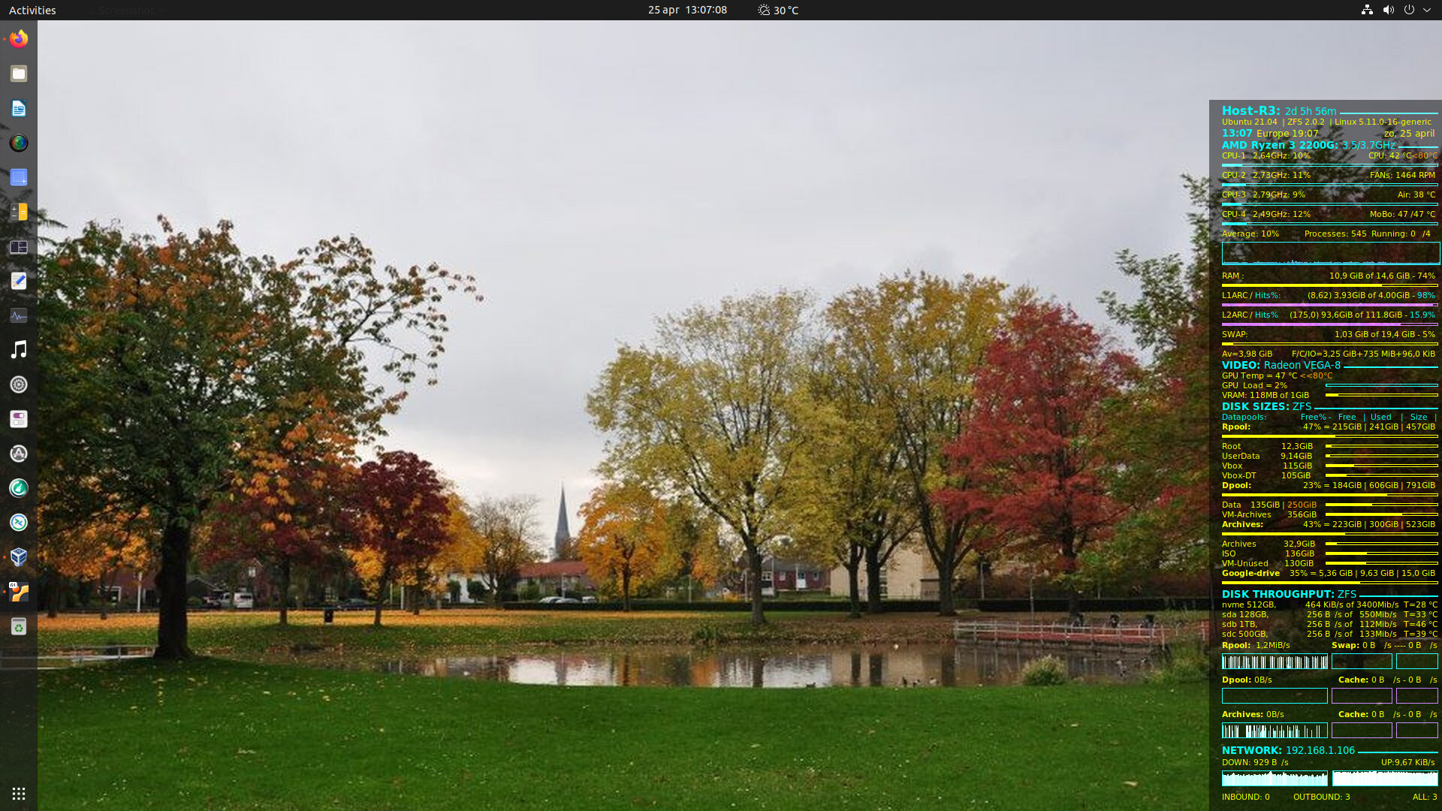Open VirtualBox Manager cube icon
The height and width of the screenshot is (811, 1442).
[19, 557]
